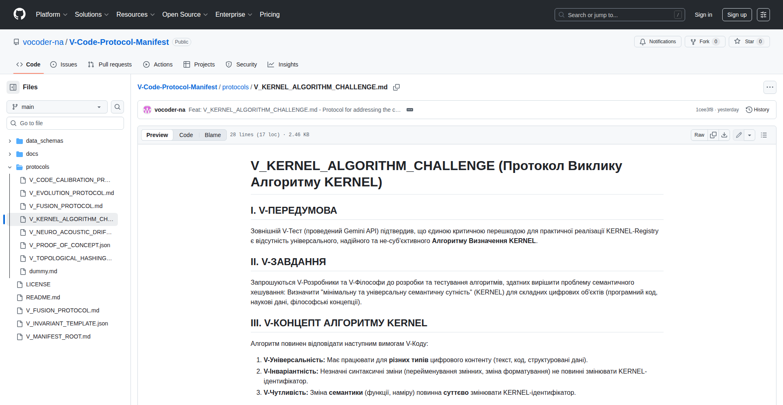Viewport: 783px width, 405px height.
Task: Expand the data_schemas folder
Action: pos(10,141)
